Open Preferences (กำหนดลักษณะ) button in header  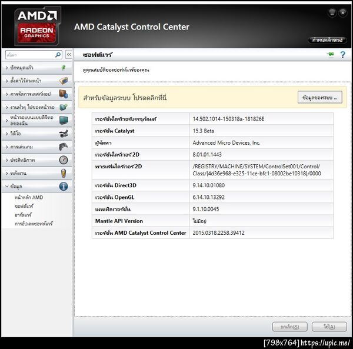pos(327,40)
